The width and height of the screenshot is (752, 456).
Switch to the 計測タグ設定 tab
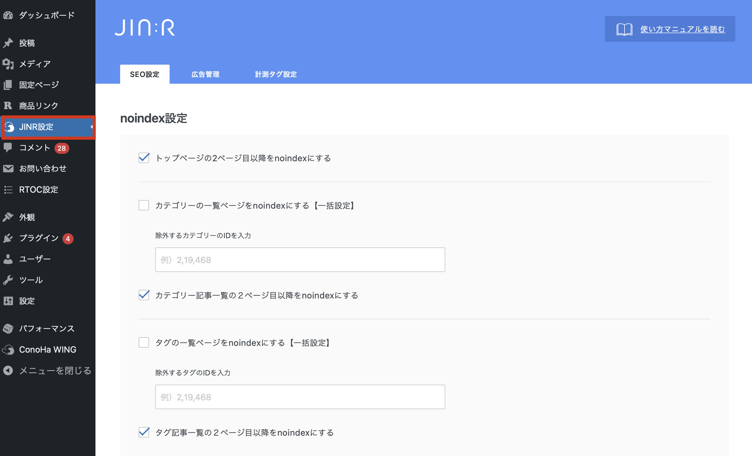[276, 74]
